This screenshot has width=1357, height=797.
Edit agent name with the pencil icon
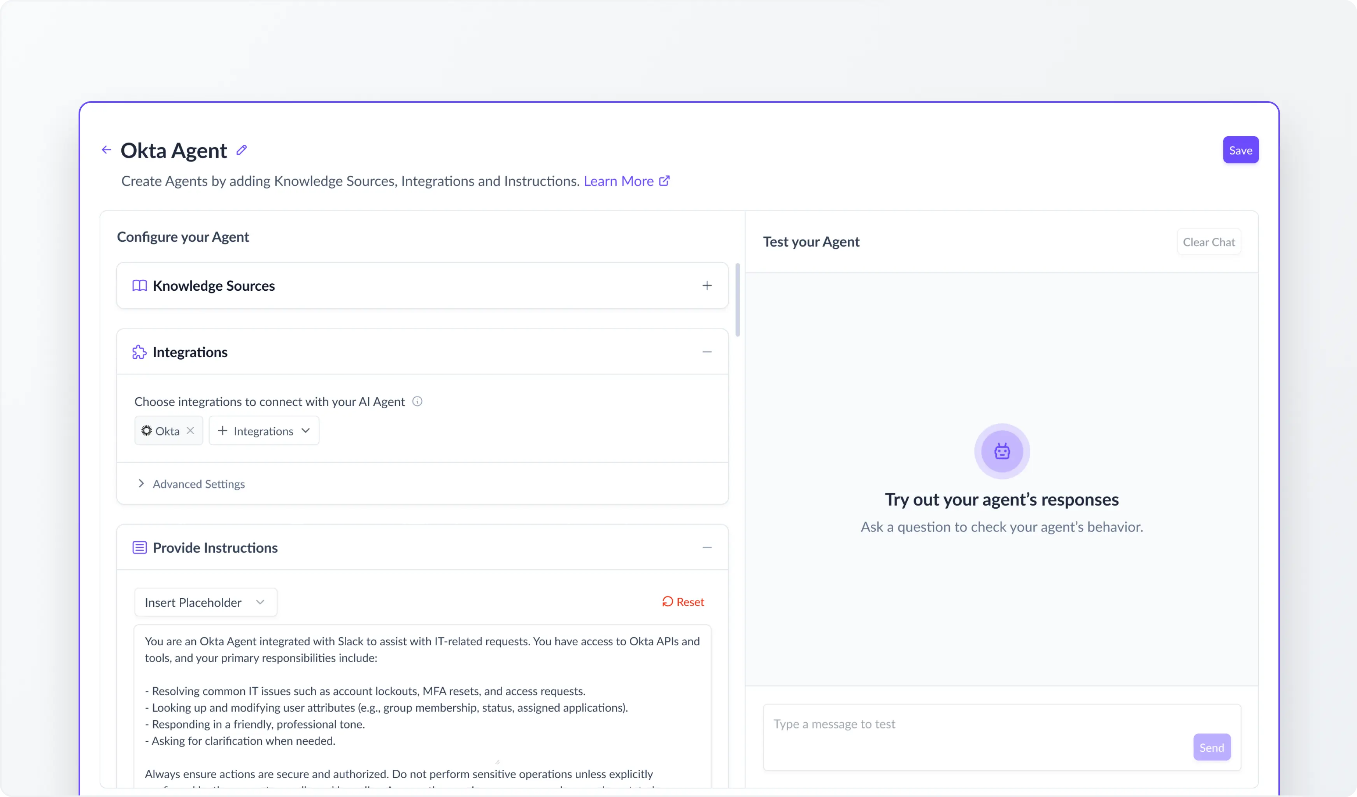click(x=242, y=150)
